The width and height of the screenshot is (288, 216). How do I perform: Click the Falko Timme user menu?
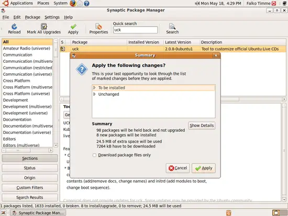coord(259,3)
